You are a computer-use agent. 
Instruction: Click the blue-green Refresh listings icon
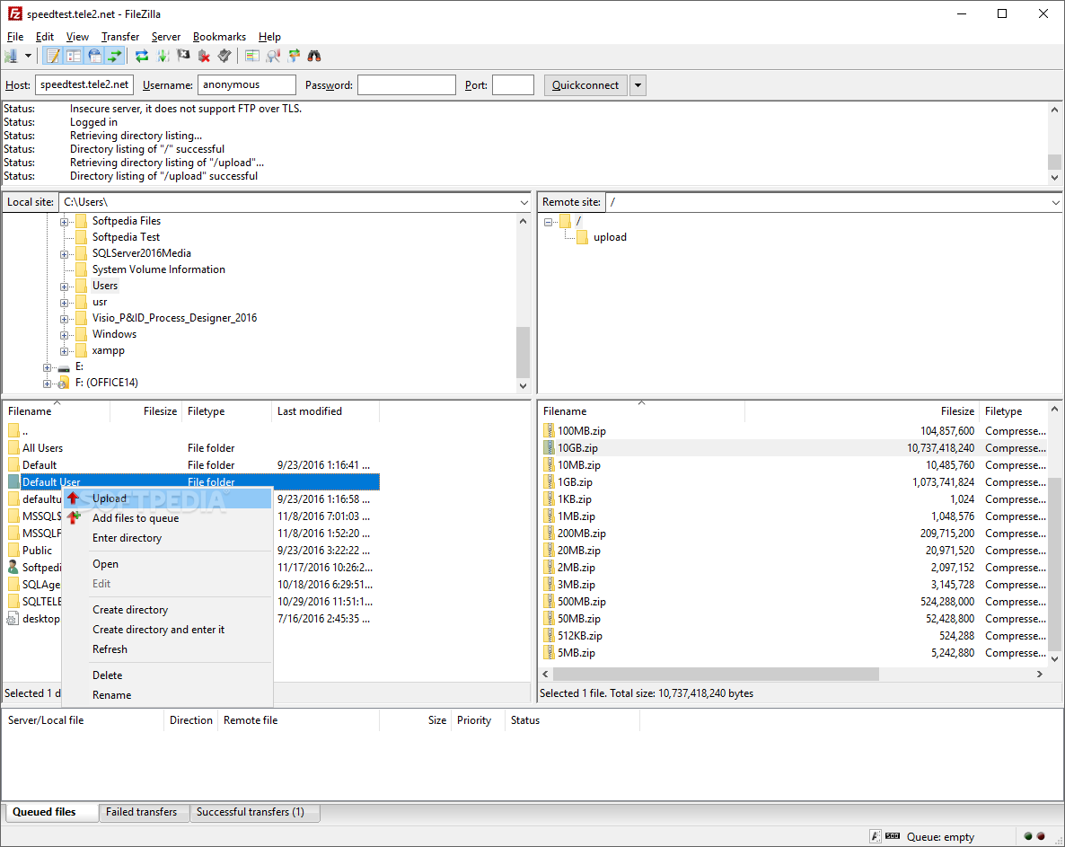141,56
